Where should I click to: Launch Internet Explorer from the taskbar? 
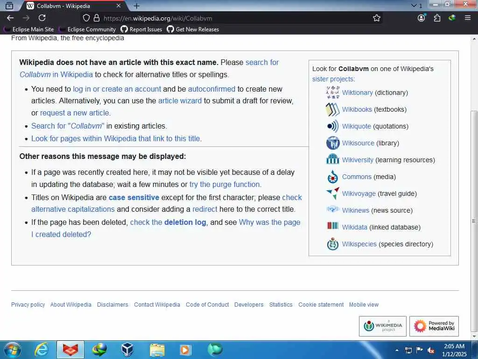[41, 350]
